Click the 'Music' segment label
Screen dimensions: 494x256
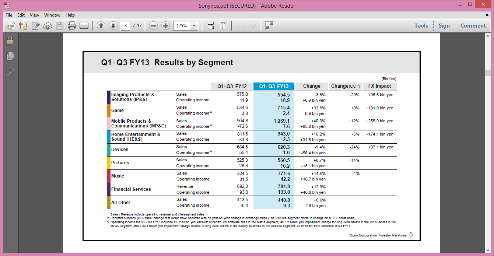pos(118,176)
